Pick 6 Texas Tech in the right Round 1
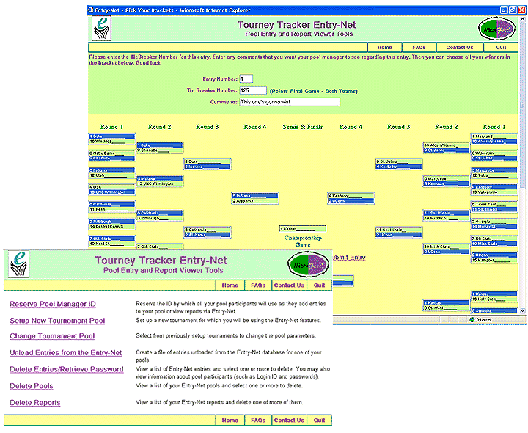 tap(494, 204)
